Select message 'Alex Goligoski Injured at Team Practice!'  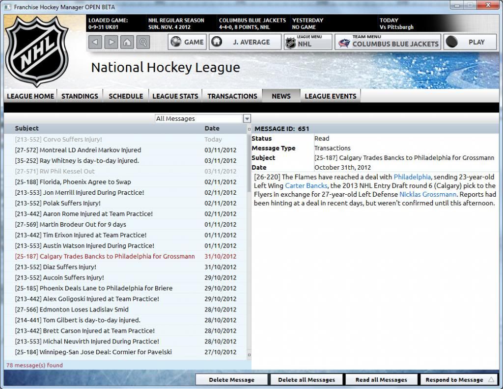[x=125, y=299]
